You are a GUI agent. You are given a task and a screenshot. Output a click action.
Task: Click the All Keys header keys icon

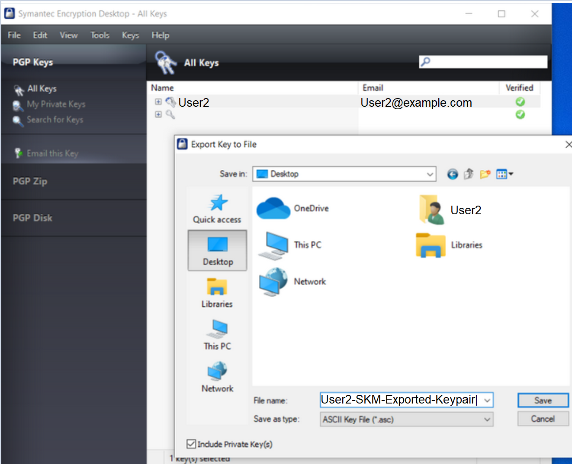pos(166,63)
